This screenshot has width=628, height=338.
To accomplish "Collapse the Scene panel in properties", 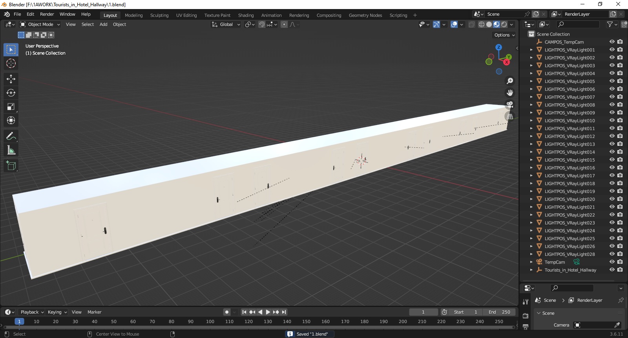I will click(539, 313).
